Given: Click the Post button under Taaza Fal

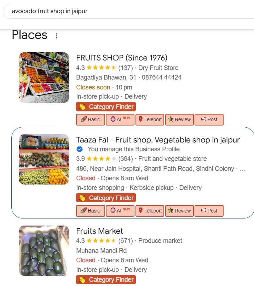Looking at the screenshot, I should click(x=209, y=211).
